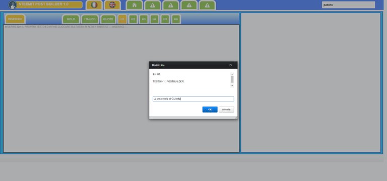Click the INSERISCI tab button
387x181 pixels.
[15, 19]
